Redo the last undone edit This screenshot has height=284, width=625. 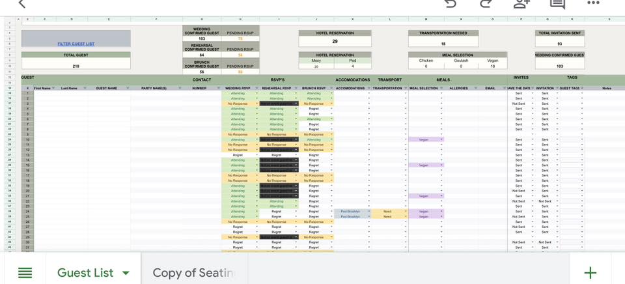point(486,3)
